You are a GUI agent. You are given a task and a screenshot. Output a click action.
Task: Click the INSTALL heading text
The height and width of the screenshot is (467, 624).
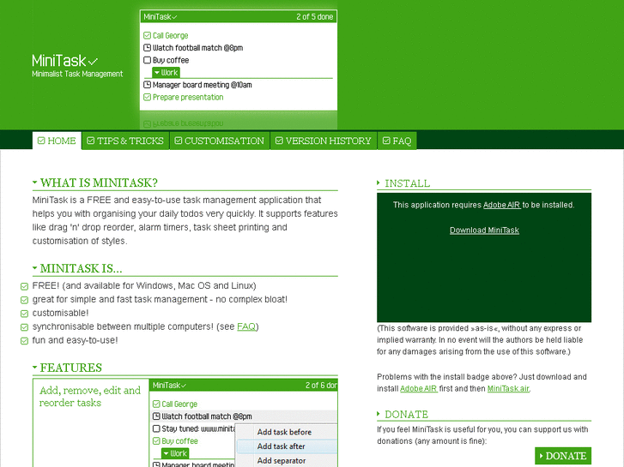pos(408,183)
